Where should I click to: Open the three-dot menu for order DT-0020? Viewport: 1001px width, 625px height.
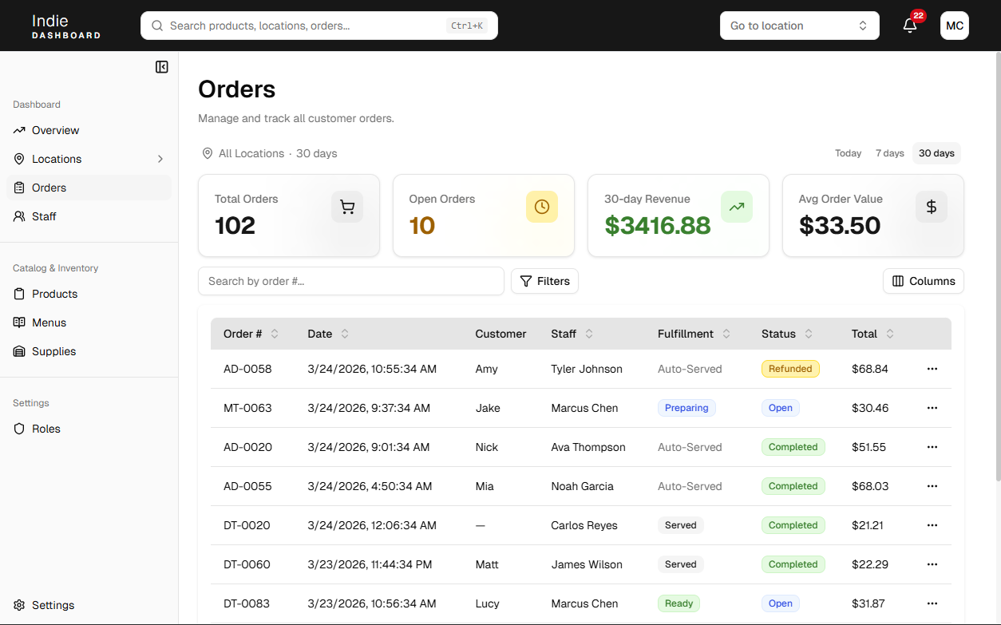[x=932, y=525]
